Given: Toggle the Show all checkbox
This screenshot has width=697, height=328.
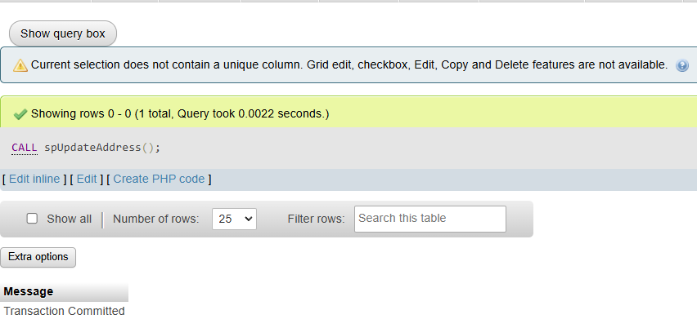Looking at the screenshot, I should click(32, 219).
